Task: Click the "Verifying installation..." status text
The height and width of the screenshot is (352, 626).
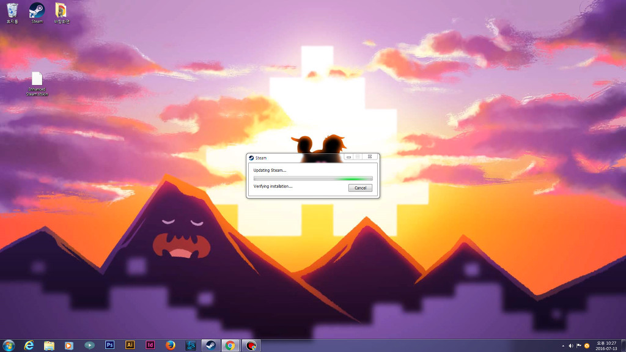Action: [273, 186]
